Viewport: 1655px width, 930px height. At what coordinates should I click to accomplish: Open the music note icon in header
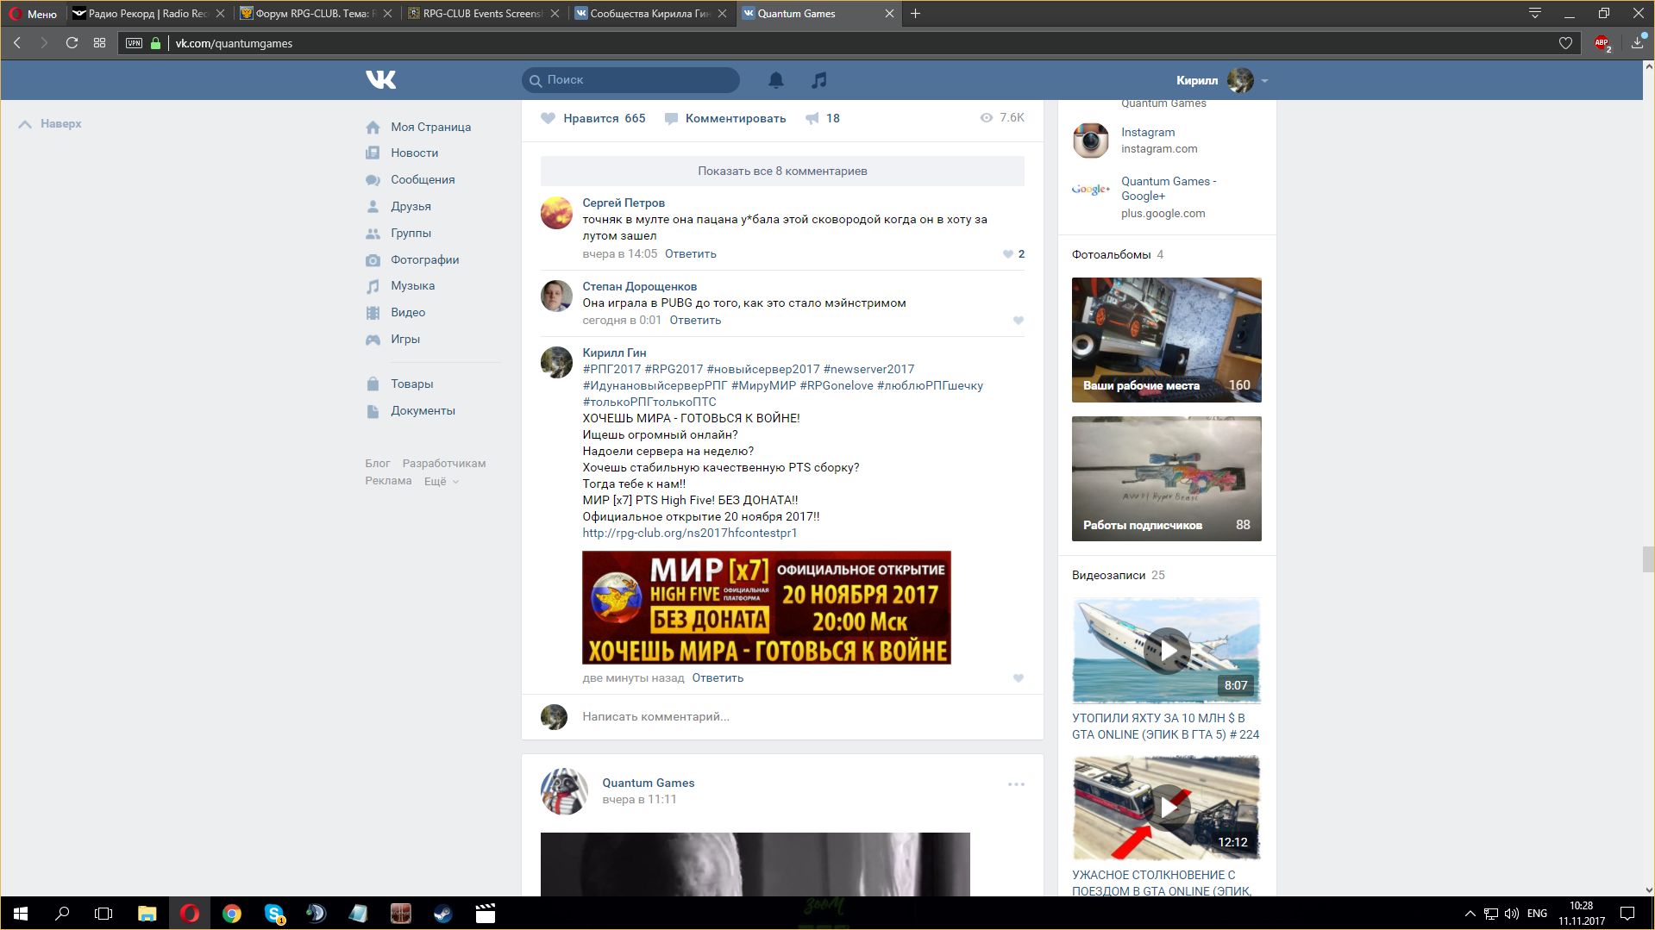(x=819, y=80)
